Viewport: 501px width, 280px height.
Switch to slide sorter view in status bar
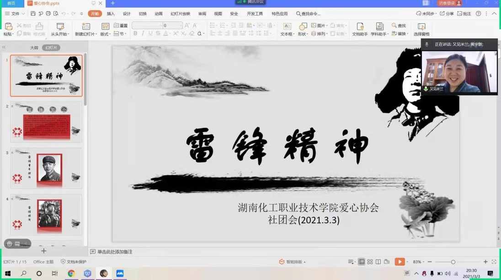click(x=370, y=262)
